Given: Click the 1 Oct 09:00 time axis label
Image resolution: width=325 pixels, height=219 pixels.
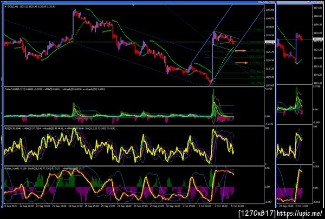Looking at the screenshot, I should point(190,206).
